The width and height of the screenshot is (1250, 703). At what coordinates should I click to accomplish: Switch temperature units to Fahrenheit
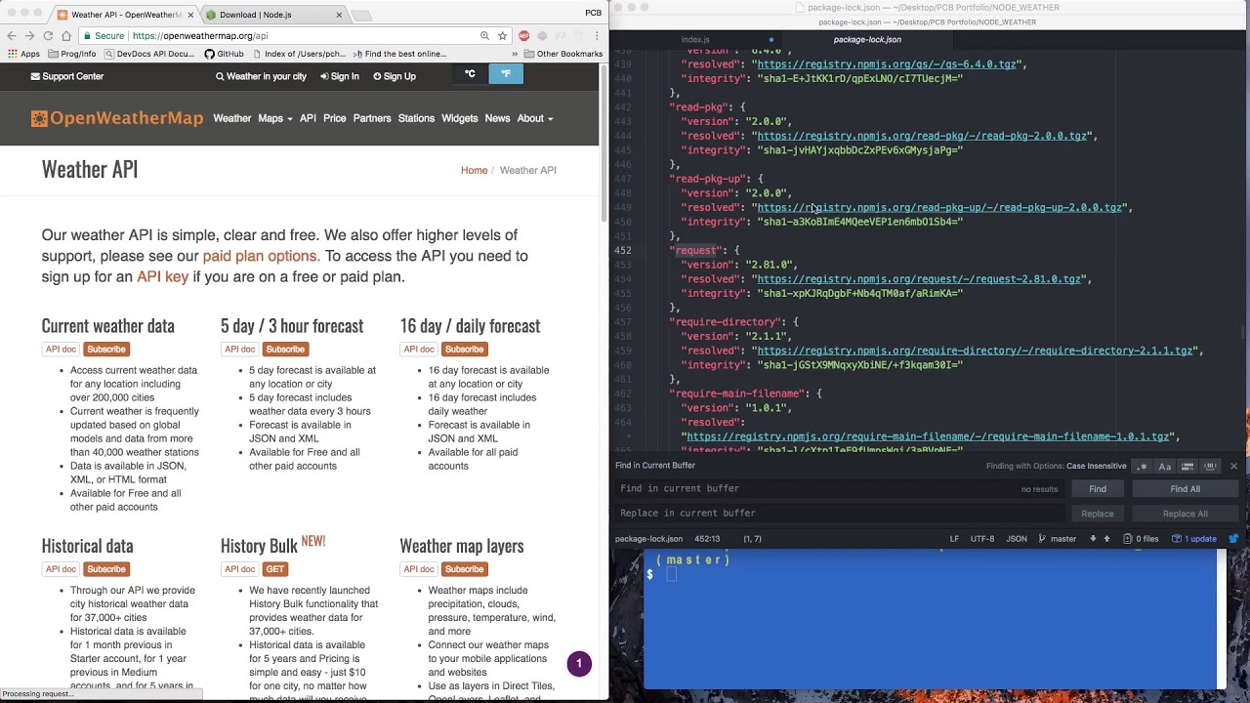click(x=505, y=74)
